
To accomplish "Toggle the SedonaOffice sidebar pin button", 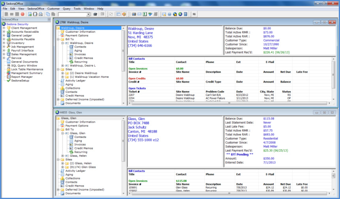I will [x=49, y=19].
